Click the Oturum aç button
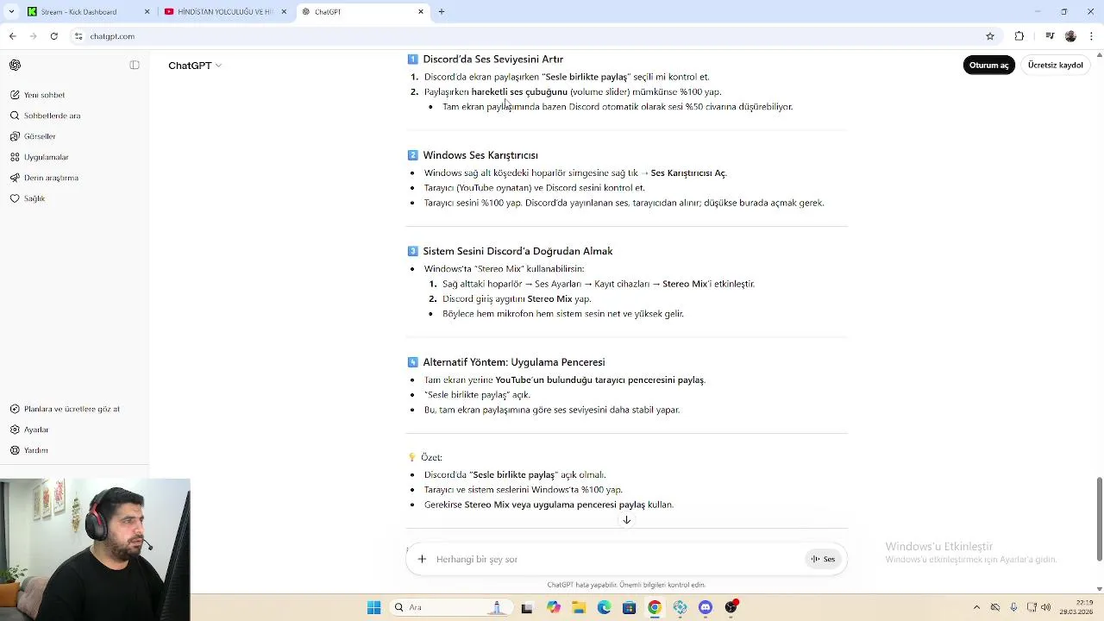 point(988,66)
